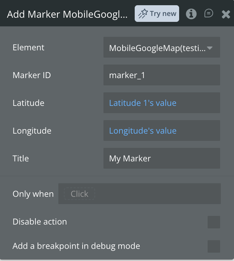The width and height of the screenshot is (234, 261).
Task: Open the Element MobileGoogleMap dropdown
Action: pos(161,48)
